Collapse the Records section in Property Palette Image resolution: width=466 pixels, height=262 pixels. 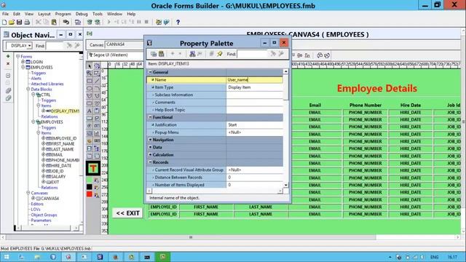151,162
